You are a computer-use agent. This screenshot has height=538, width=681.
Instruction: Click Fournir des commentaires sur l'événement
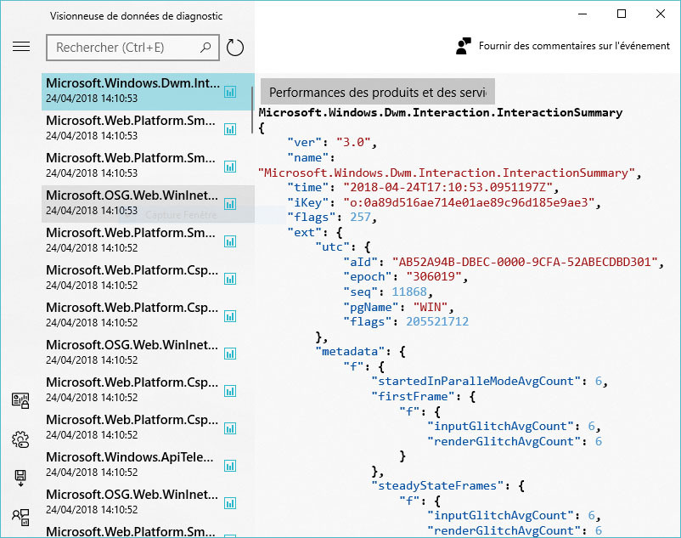point(574,46)
